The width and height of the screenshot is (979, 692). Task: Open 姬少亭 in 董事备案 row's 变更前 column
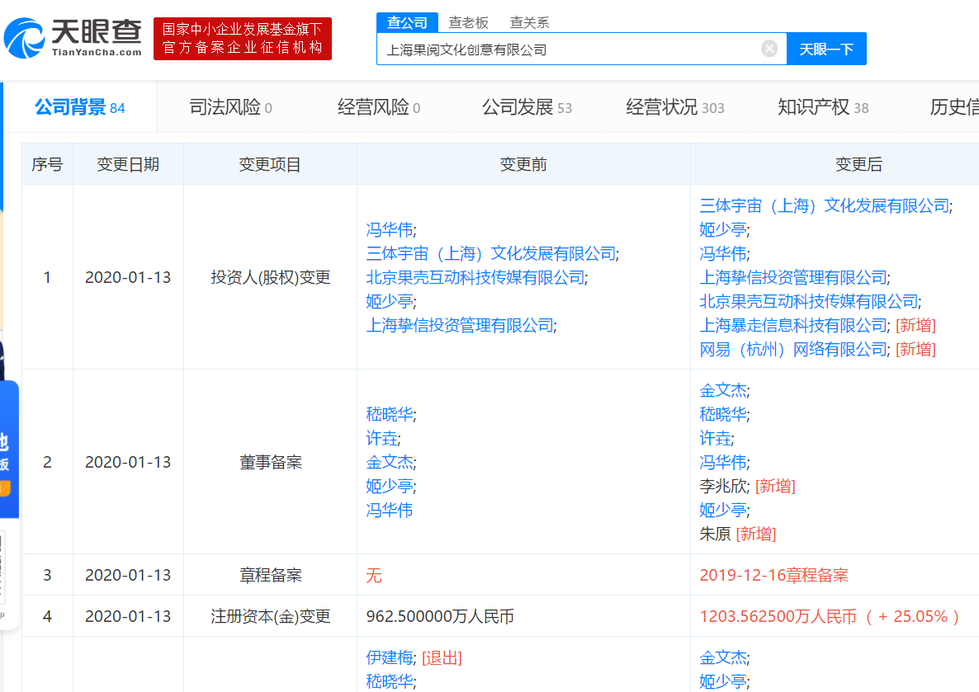pos(390,486)
